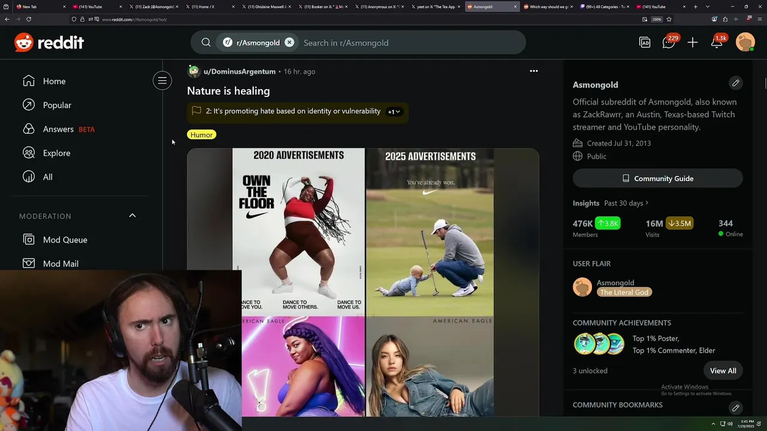Click the Asmongold community title

pyautogui.click(x=595, y=85)
